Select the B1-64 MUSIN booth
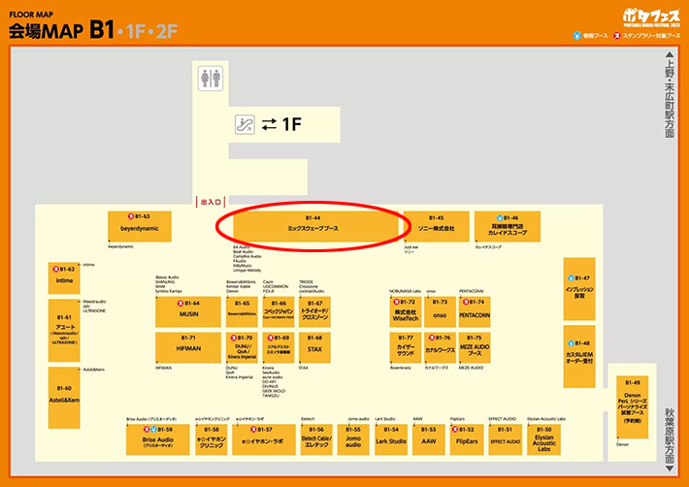This screenshot has height=487, width=689. coord(188,311)
